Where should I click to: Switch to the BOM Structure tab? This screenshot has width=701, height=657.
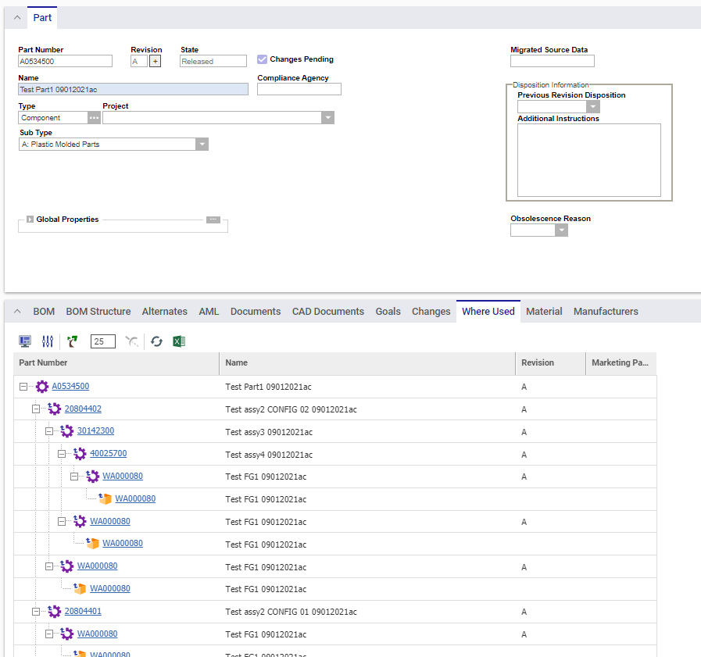[x=98, y=312]
